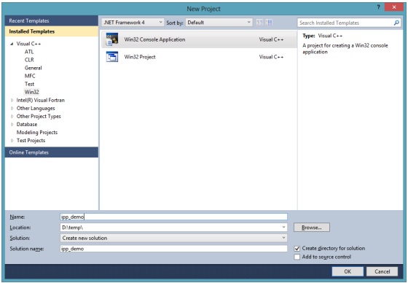Open the Recent Templates section
Screen dimensions: 408x283
click(x=52, y=20)
